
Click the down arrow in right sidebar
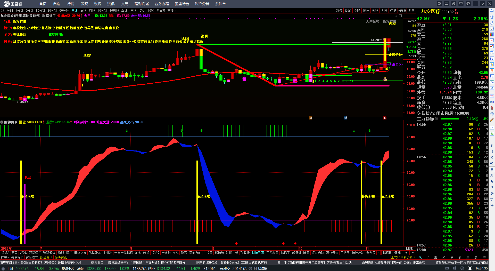click(x=492, y=22)
